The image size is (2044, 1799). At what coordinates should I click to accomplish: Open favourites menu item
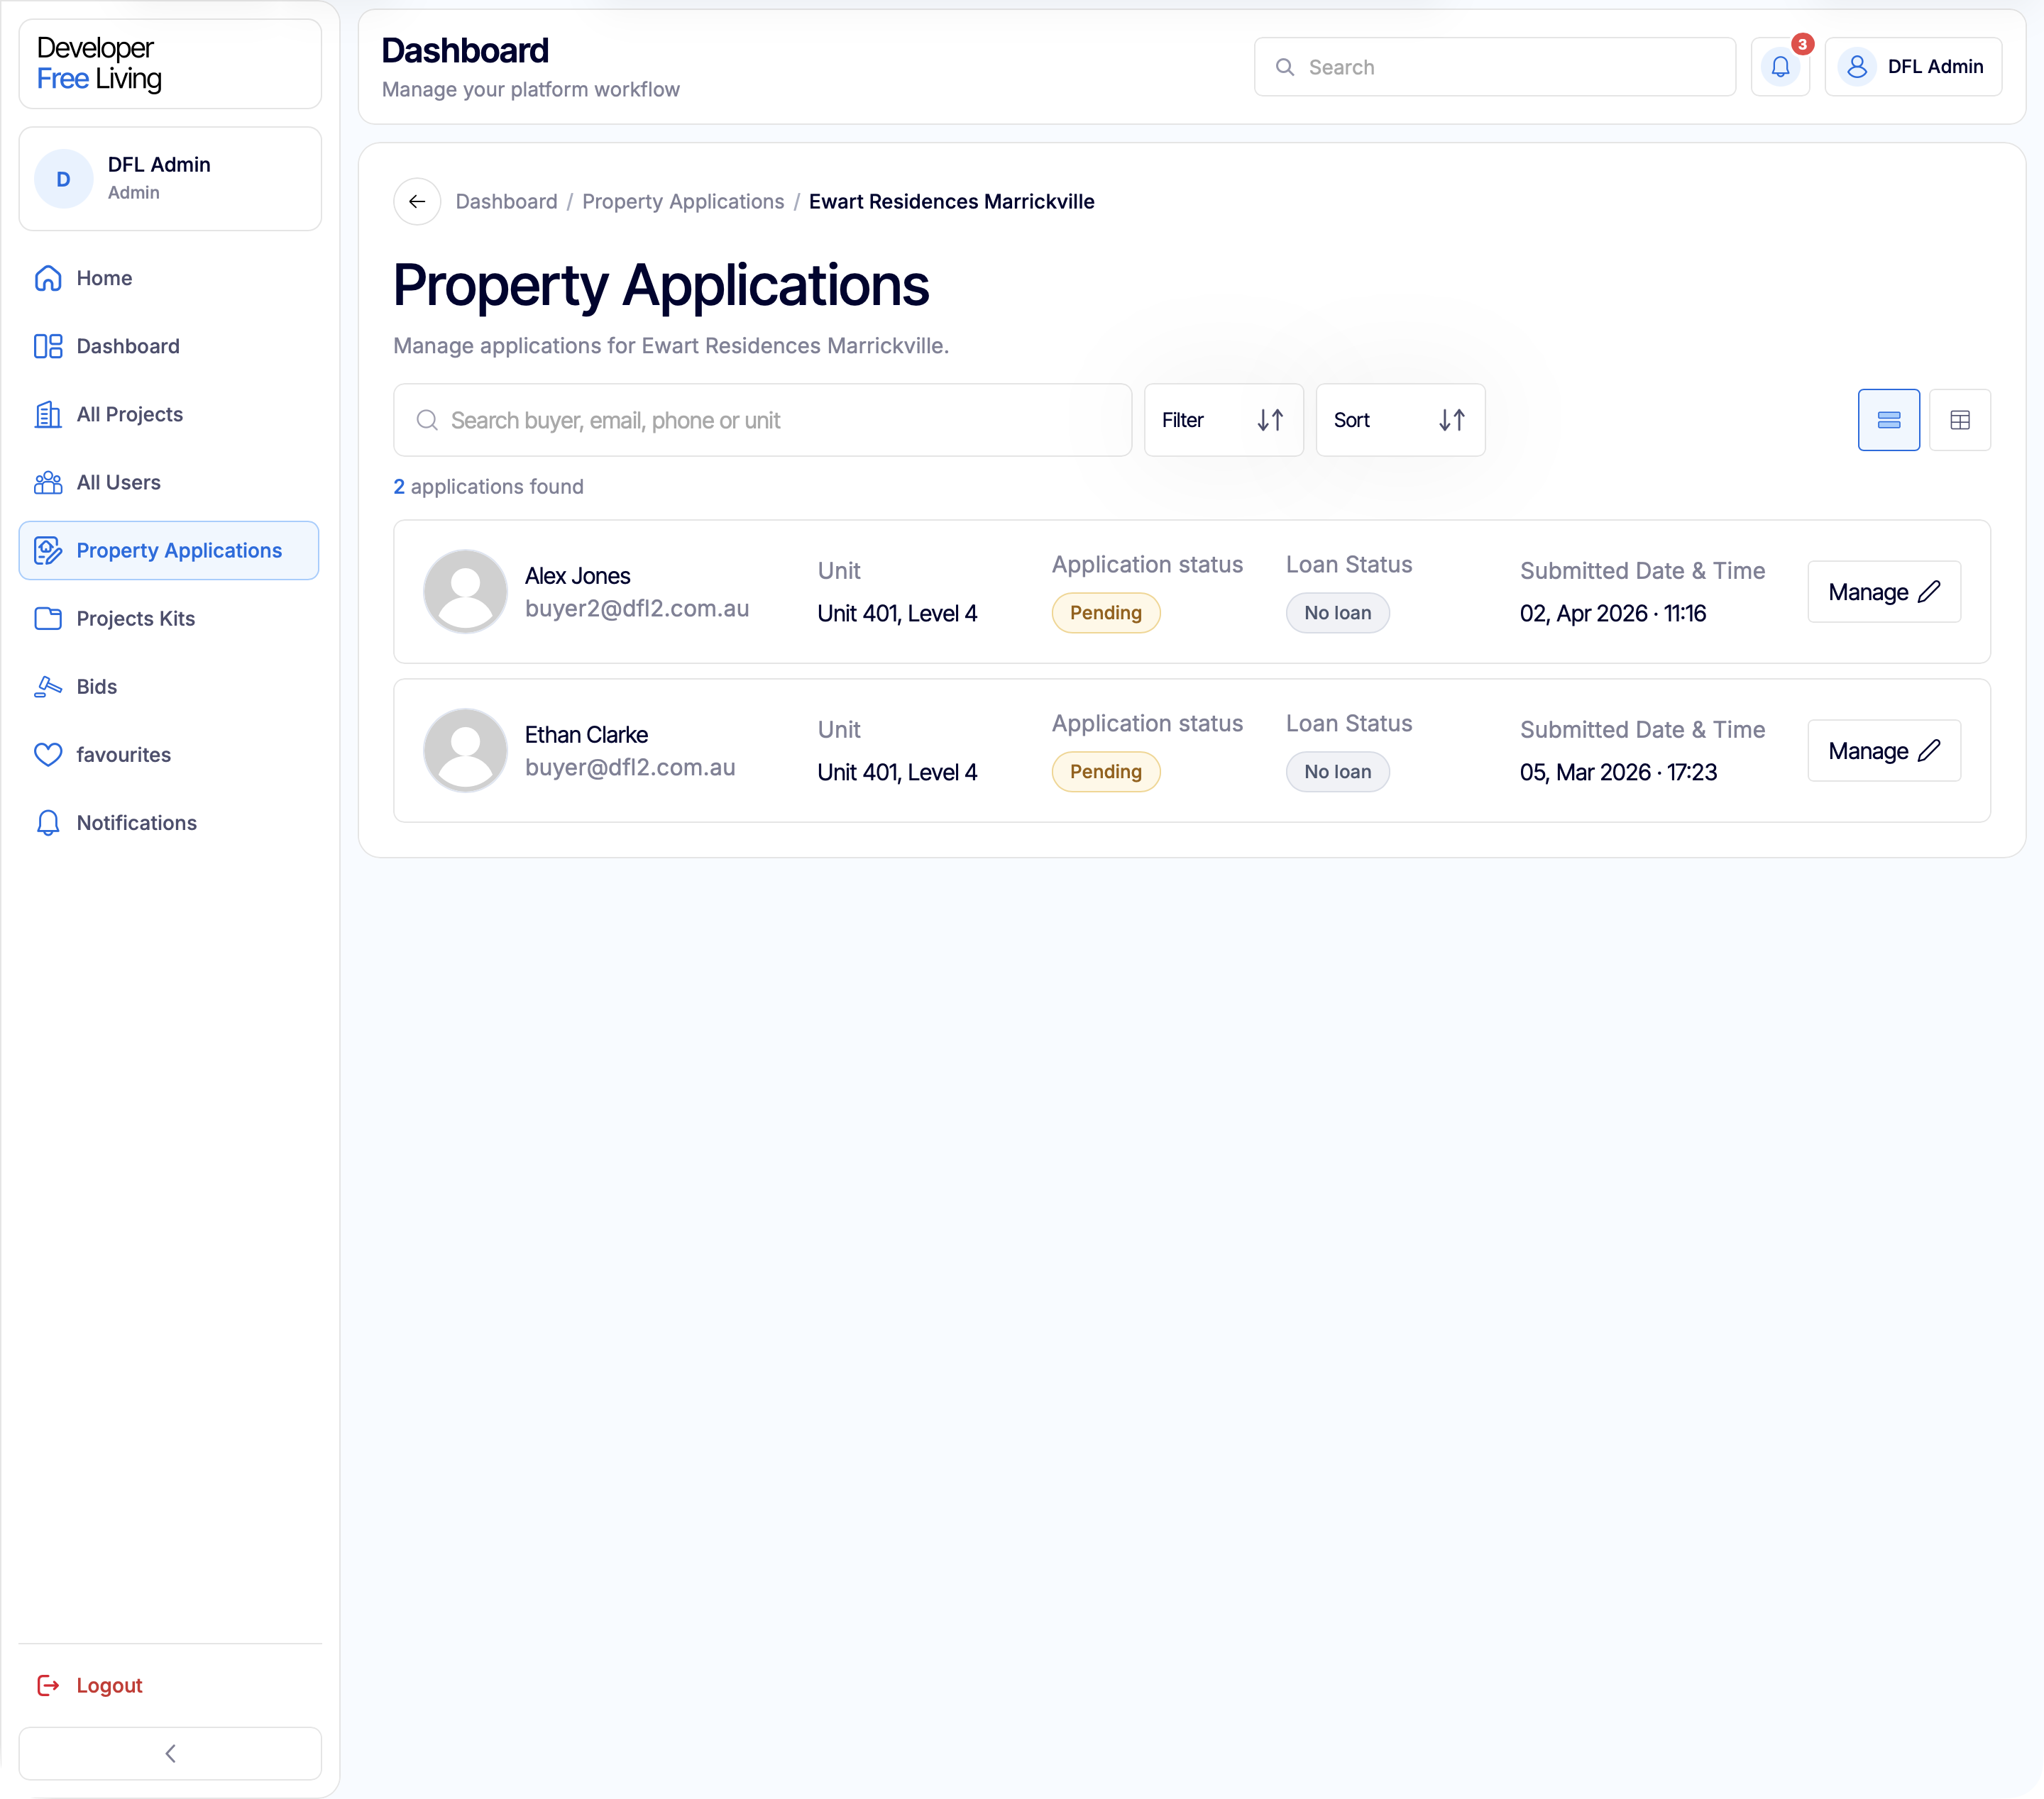(170, 755)
